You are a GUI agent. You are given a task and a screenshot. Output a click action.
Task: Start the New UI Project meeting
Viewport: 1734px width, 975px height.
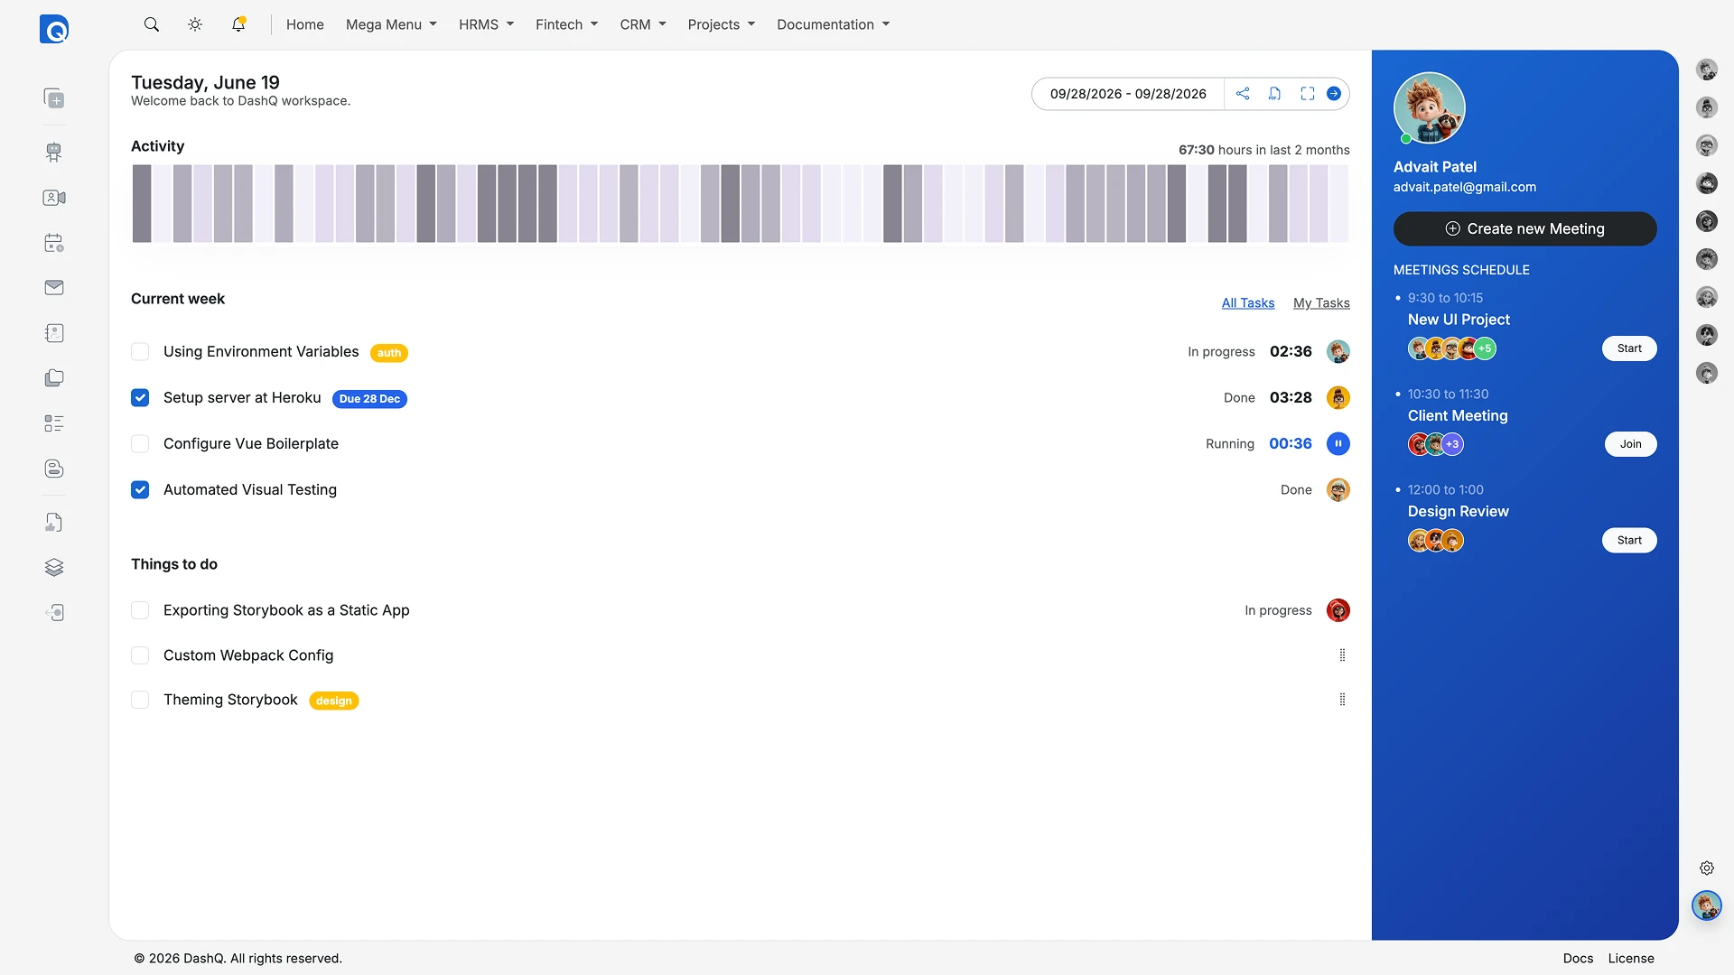(1629, 348)
